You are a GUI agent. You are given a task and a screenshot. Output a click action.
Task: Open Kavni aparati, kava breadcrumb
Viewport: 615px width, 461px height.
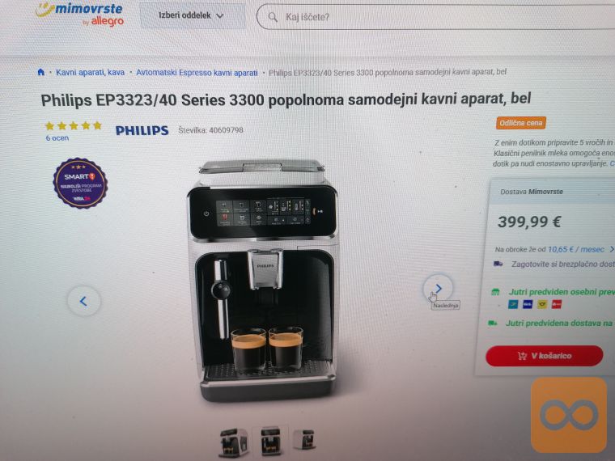pyautogui.click(x=90, y=73)
